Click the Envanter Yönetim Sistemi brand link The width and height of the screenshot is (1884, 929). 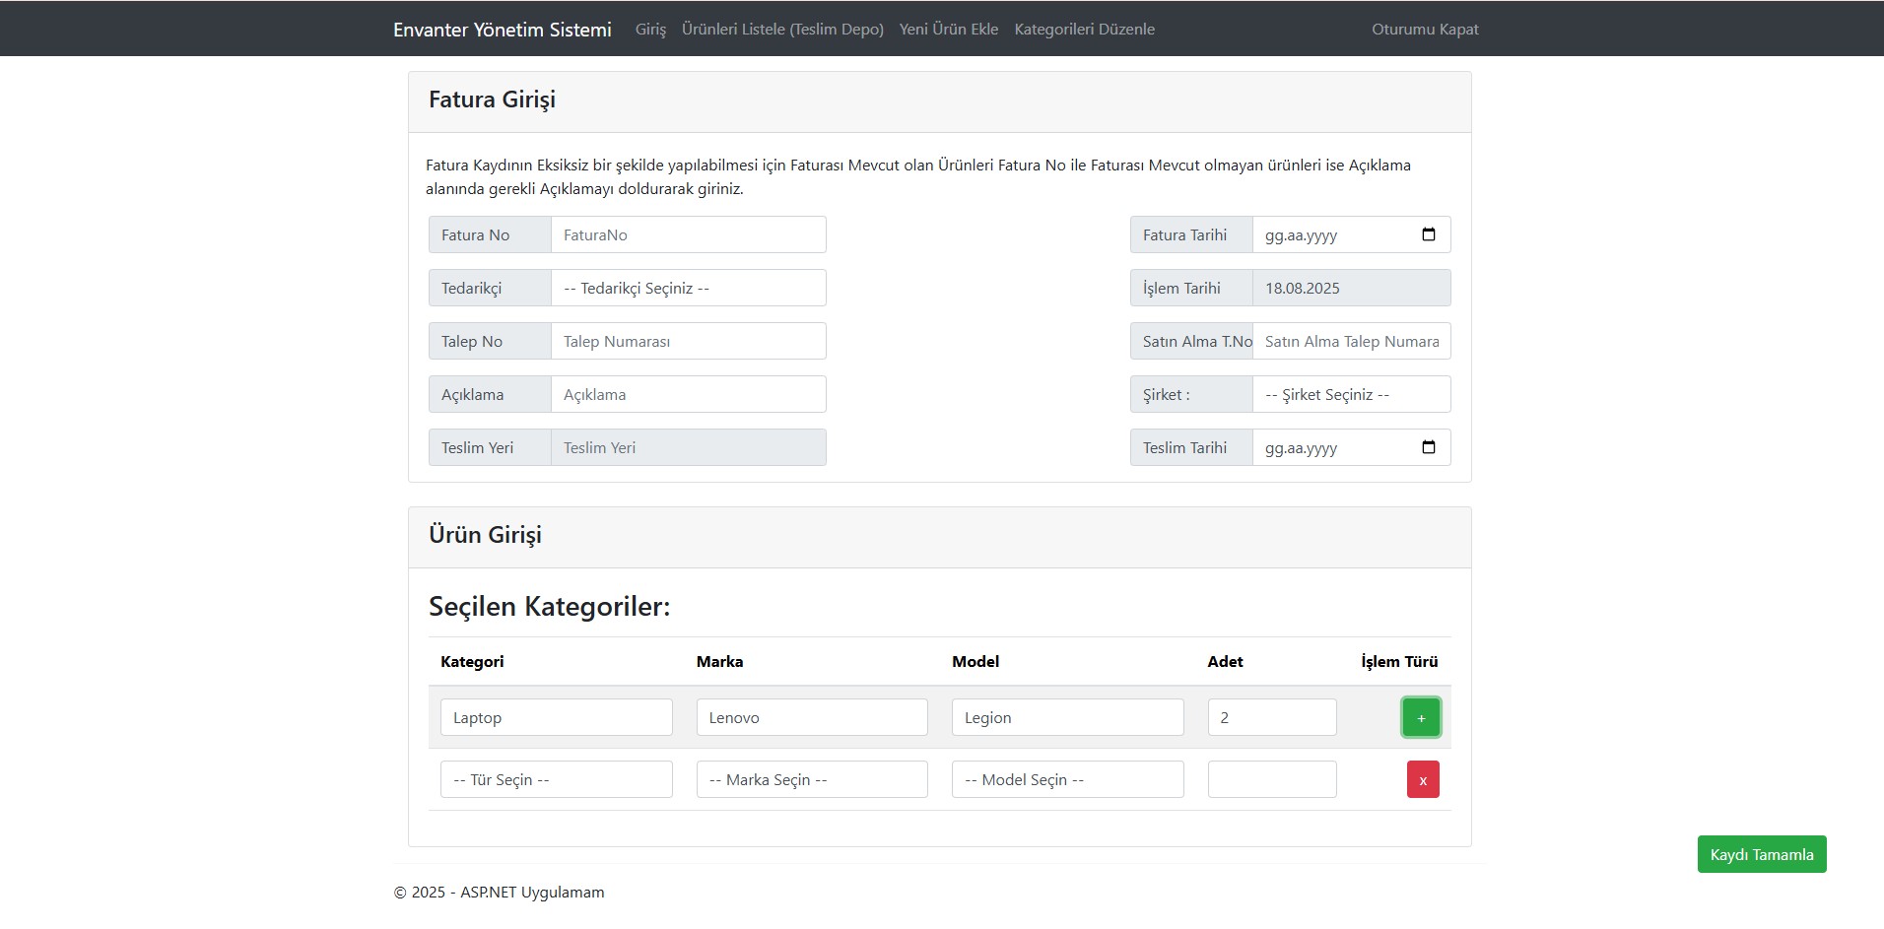click(x=502, y=30)
